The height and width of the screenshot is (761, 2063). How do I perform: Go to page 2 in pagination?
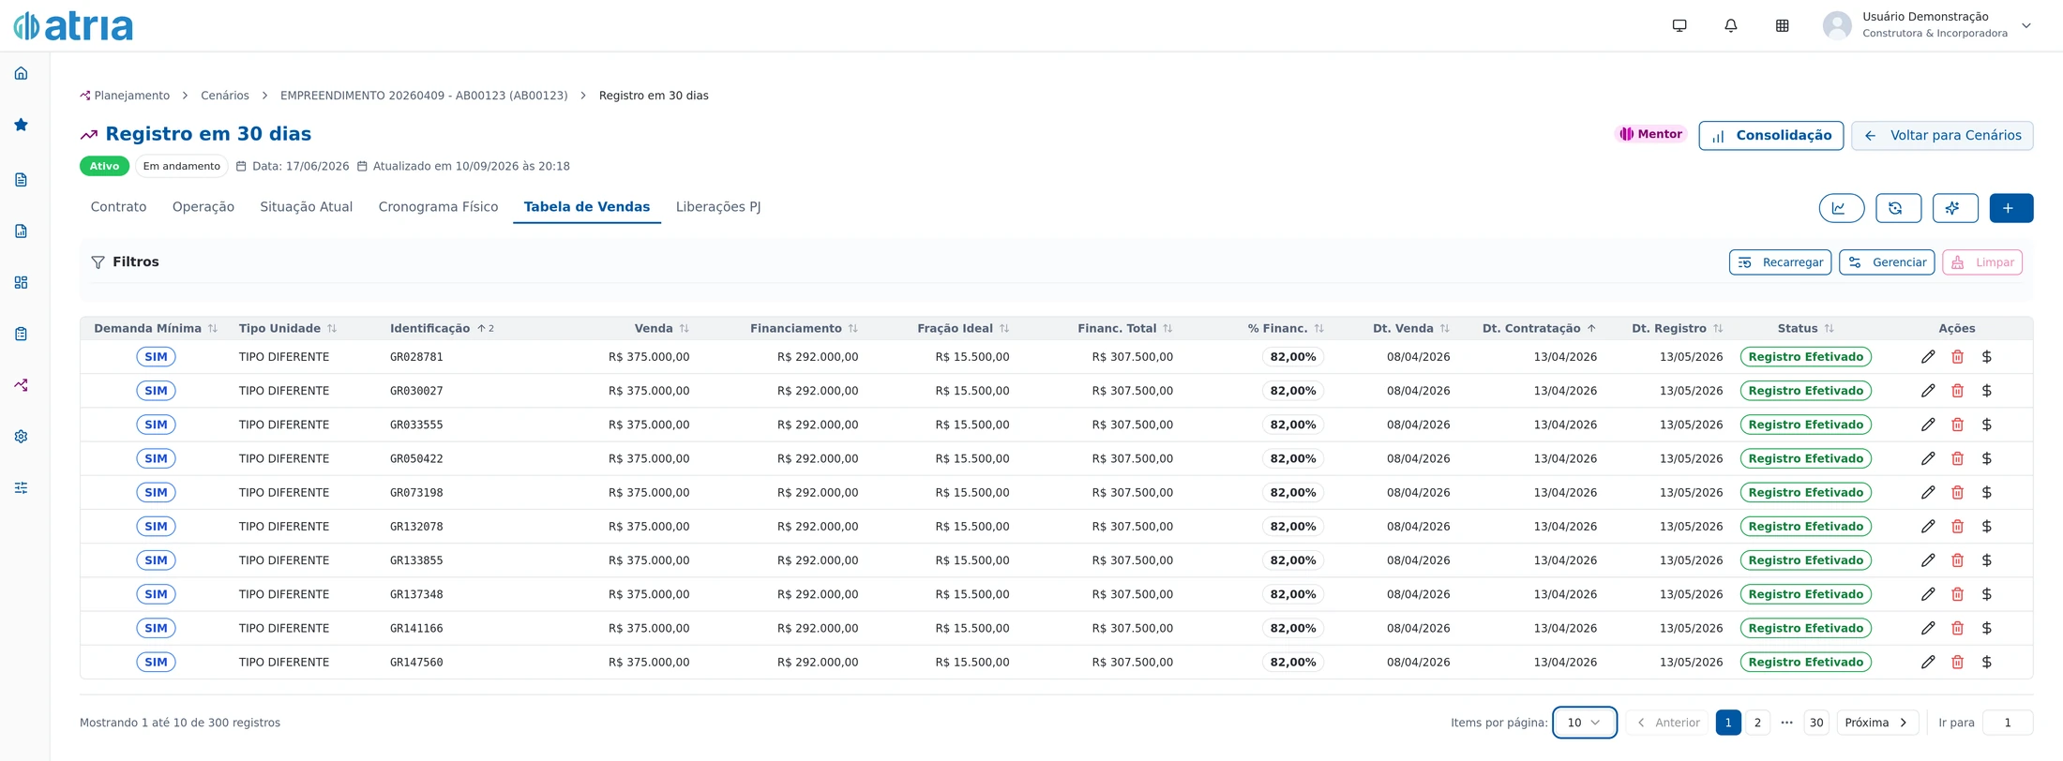(x=1757, y=723)
